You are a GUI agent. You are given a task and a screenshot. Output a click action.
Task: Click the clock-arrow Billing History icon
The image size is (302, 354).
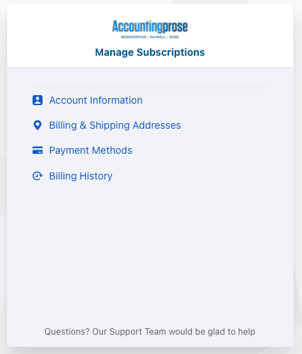tap(37, 176)
